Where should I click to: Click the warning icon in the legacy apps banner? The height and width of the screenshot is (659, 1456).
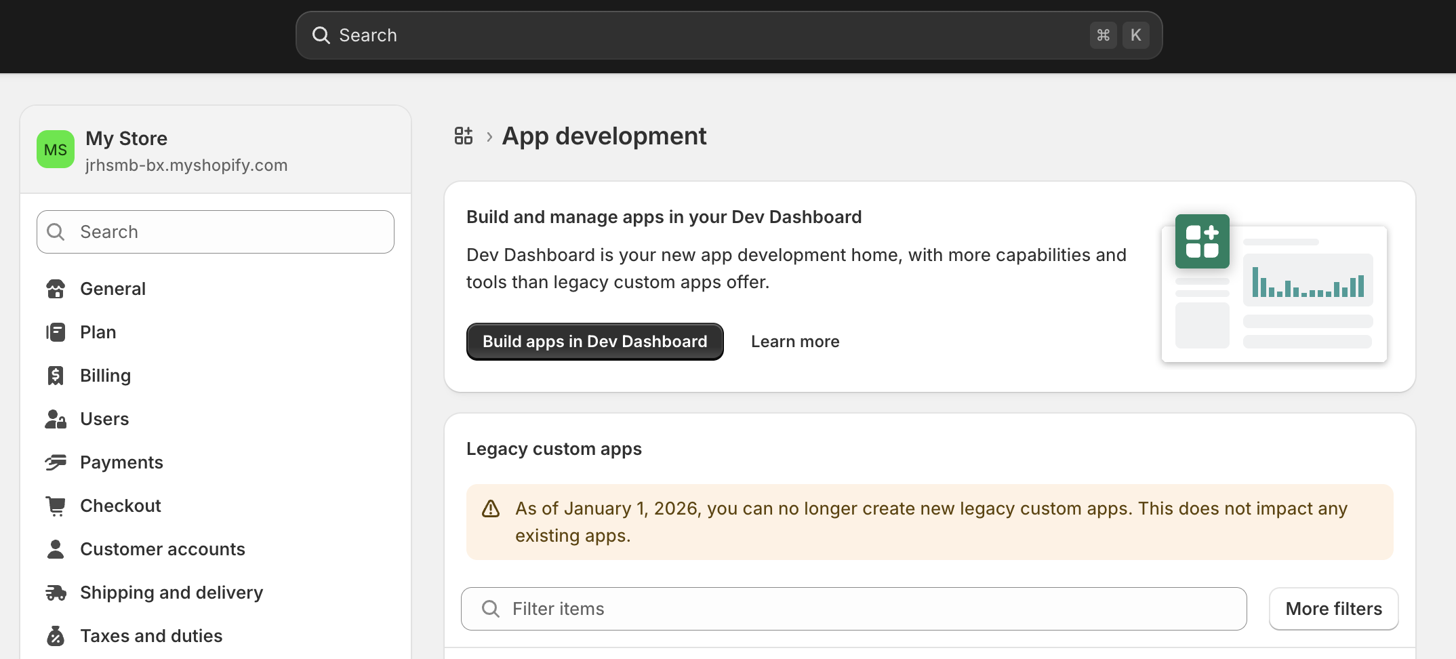point(491,508)
